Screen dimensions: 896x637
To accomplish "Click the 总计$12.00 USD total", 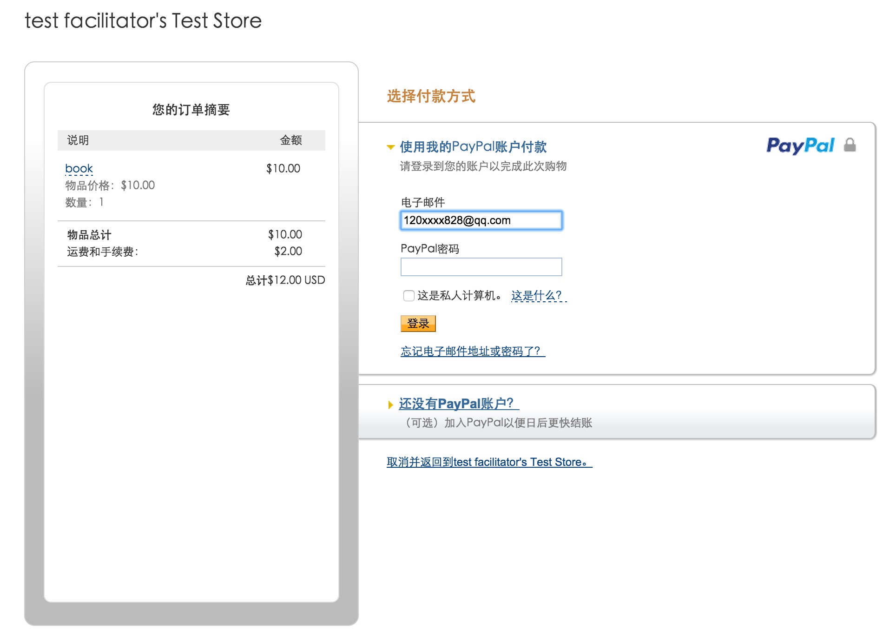I will pyautogui.click(x=285, y=280).
